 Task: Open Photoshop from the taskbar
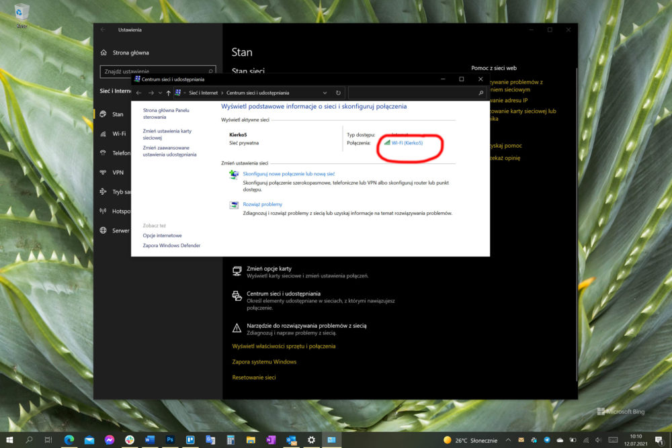[170, 440]
